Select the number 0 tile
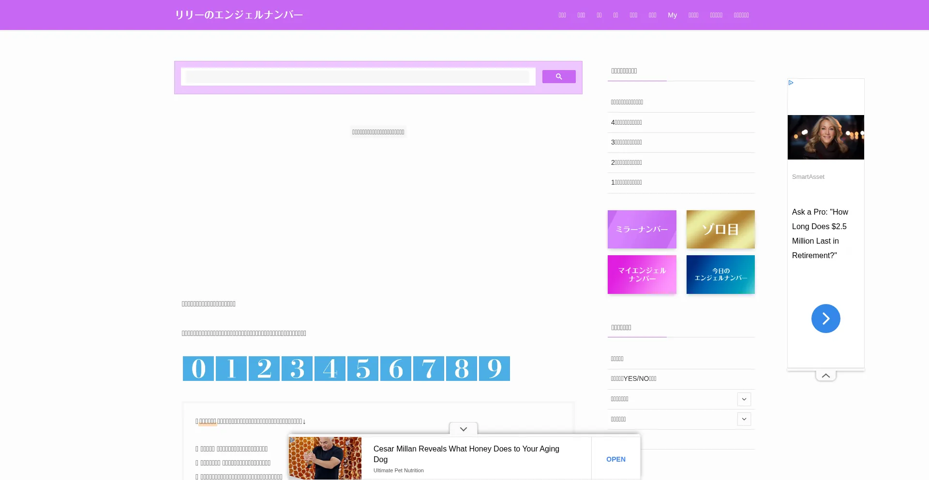The height and width of the screenshot is (480, 929). pyautogui.click(x=198, y=368)
